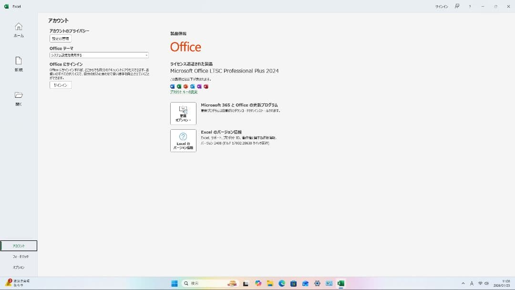Click the 製品情報 heading

click(x=178, y=33)
